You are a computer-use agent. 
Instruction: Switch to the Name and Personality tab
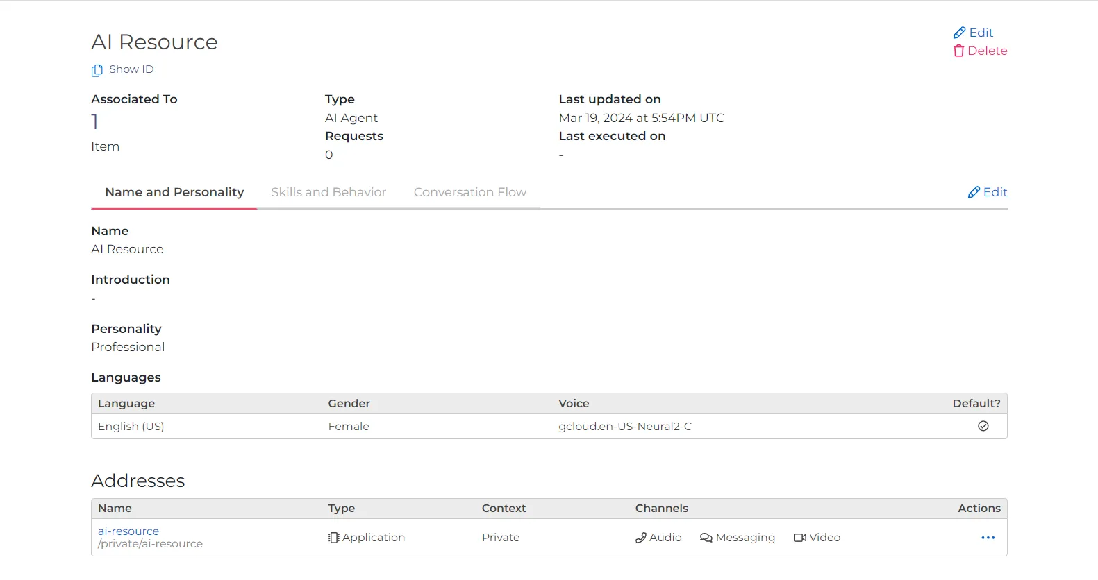pyautogui.click(x=174, y=192)
